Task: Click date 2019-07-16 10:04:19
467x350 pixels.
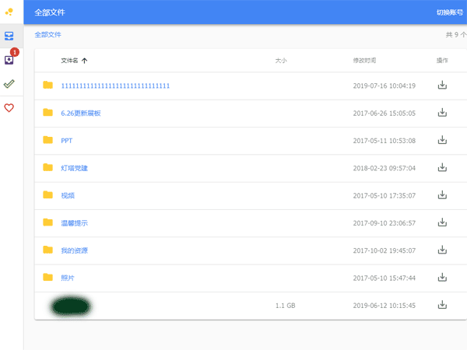Action: [x=384, y=86]
